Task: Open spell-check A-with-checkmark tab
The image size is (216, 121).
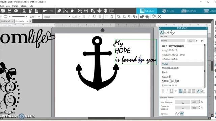Action: [172, 32]
